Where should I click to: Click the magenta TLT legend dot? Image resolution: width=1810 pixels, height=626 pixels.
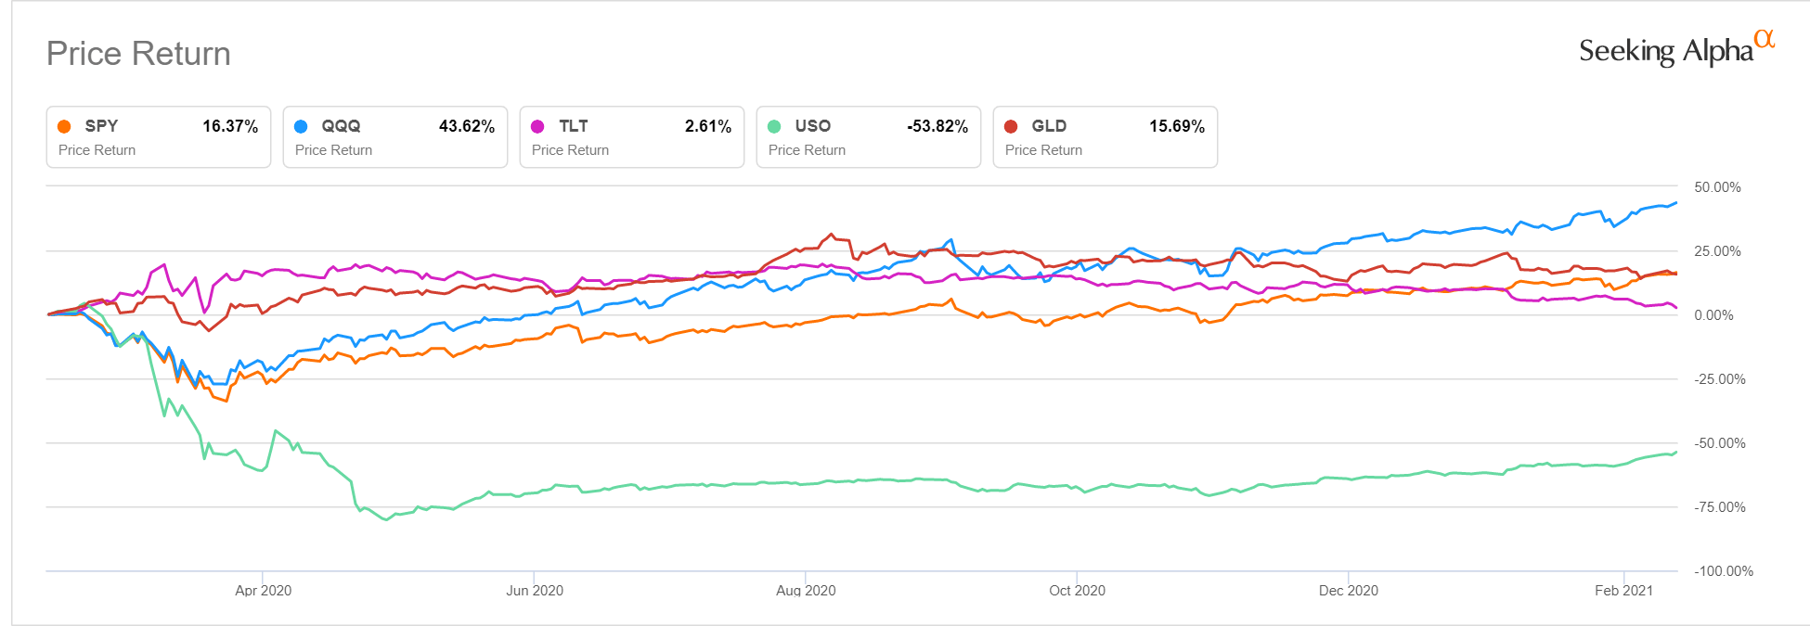pyautogui.click(x=537, y=126)
